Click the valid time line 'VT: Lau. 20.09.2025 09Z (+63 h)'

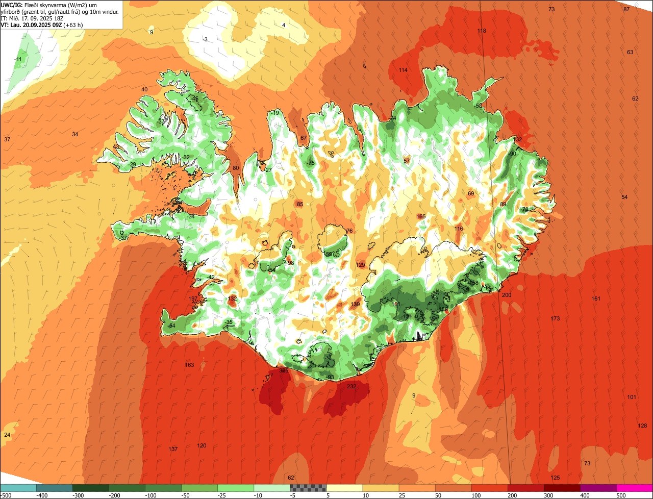(x=42, y=24)
